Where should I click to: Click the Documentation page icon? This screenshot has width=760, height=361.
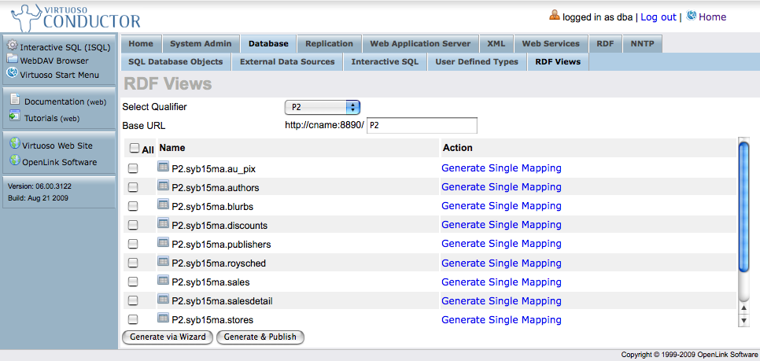click(x=15, y=101)
